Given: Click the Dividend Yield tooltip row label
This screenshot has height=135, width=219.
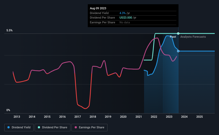Looking at the screenshot, I should 99,13.
